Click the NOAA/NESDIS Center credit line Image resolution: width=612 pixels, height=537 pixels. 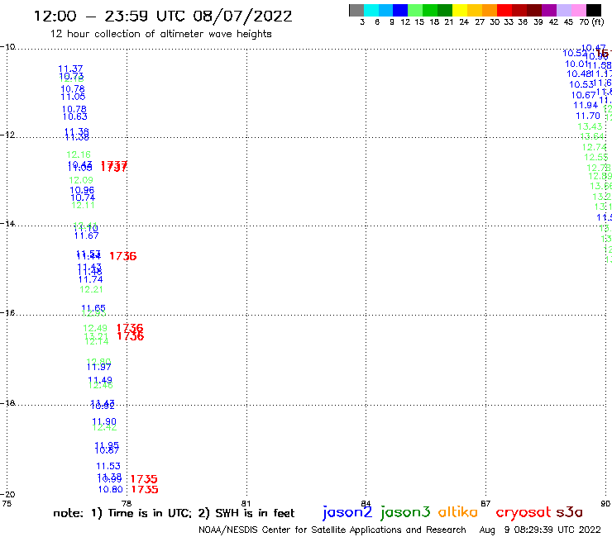point(332,530)
